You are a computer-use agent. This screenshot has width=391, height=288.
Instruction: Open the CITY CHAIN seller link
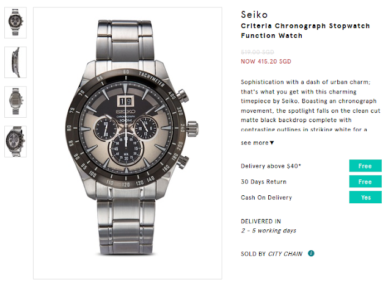tap(286, 253)
